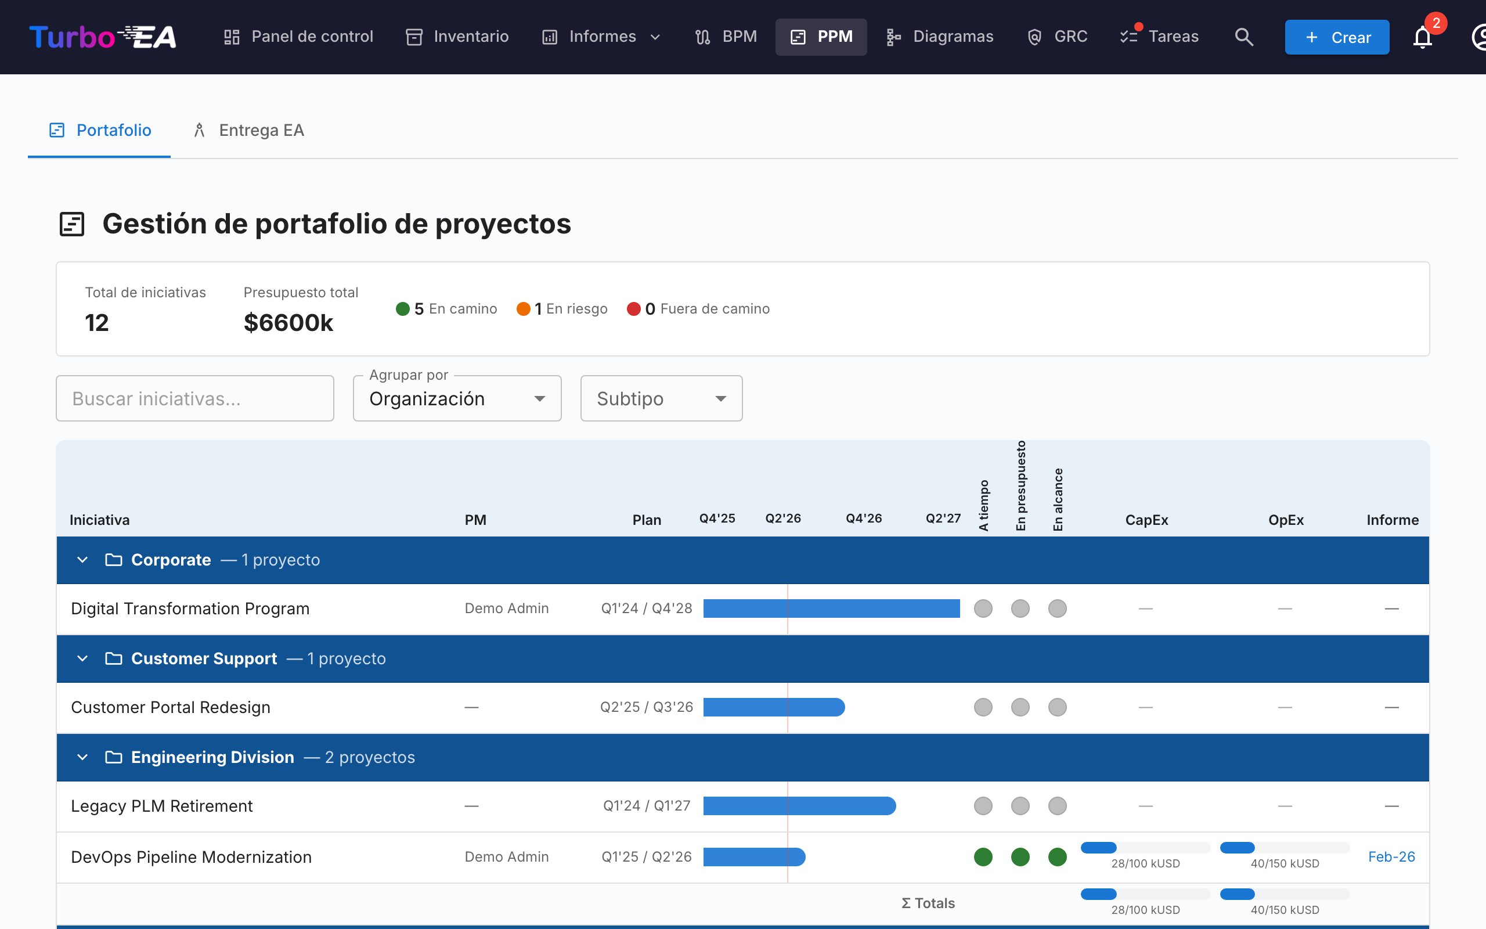Open Customer Portal Redesign initiative
Viewport: 1486px width, 929px height.
[171, 707]
